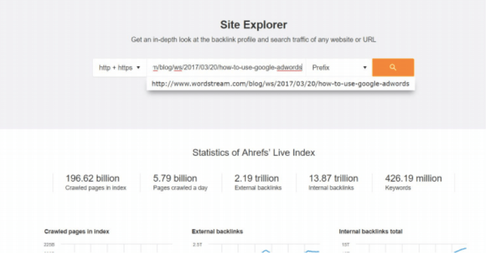Click the orange magnifier search button

[x=393, y=67]
